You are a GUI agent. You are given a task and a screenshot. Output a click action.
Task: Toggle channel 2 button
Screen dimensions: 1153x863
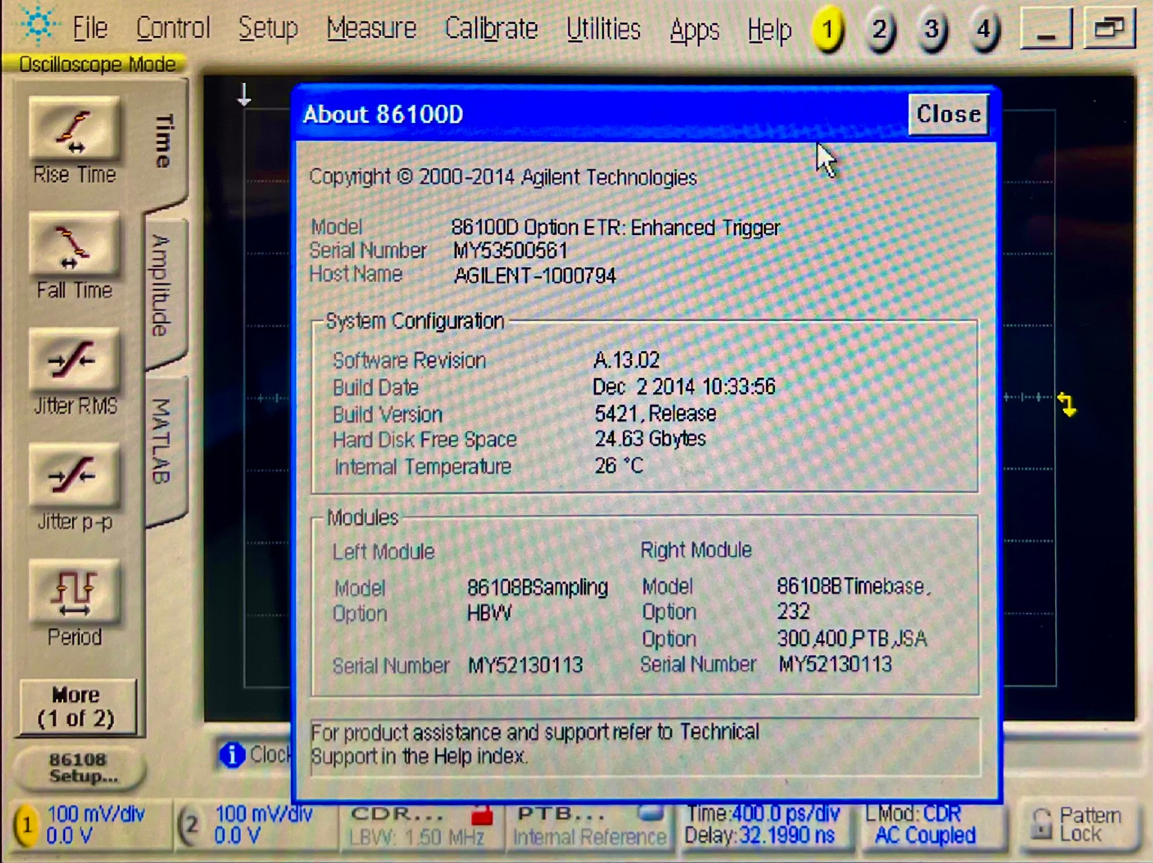pyautogui.click(x=880, y=30)
